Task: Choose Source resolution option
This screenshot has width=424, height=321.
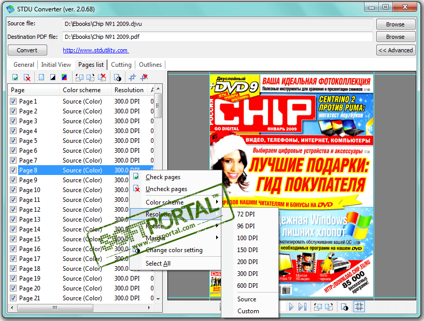Action: pos(250,299)
